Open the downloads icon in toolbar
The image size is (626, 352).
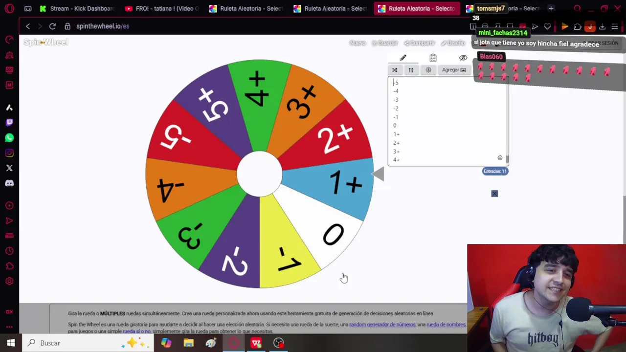603,27
